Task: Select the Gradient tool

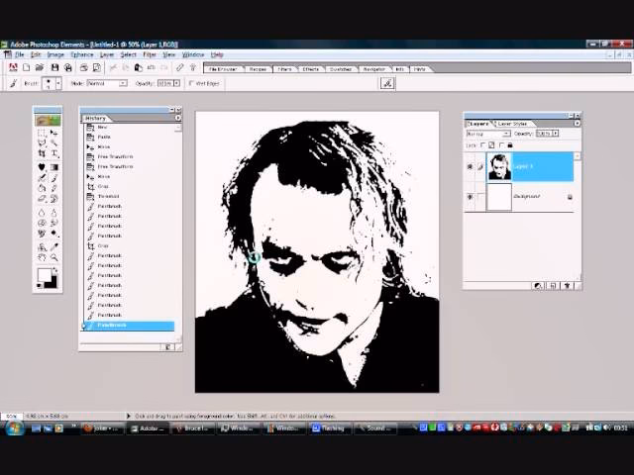Action: tap(53, 167)
